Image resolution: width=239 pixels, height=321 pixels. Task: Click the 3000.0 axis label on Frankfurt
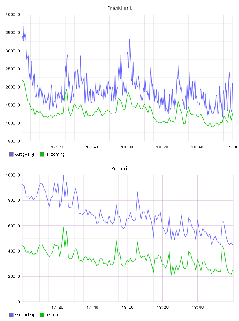(13, 51)
